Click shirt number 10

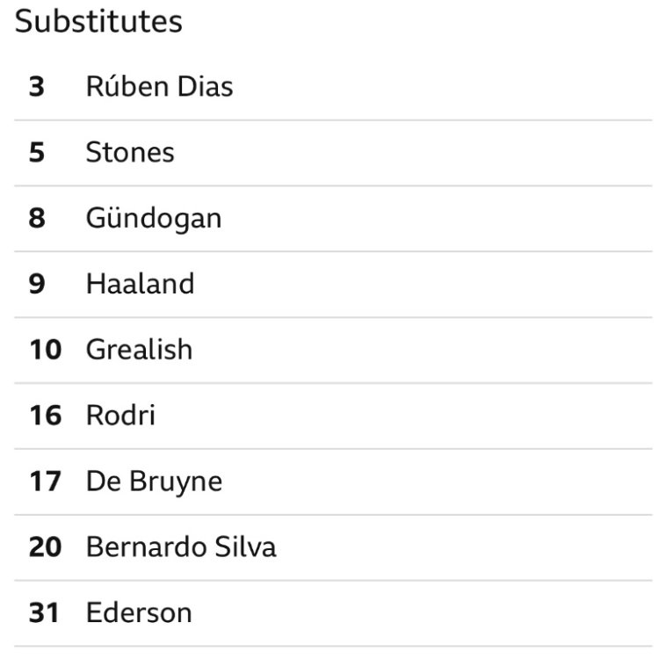click(x=45, y=350)
